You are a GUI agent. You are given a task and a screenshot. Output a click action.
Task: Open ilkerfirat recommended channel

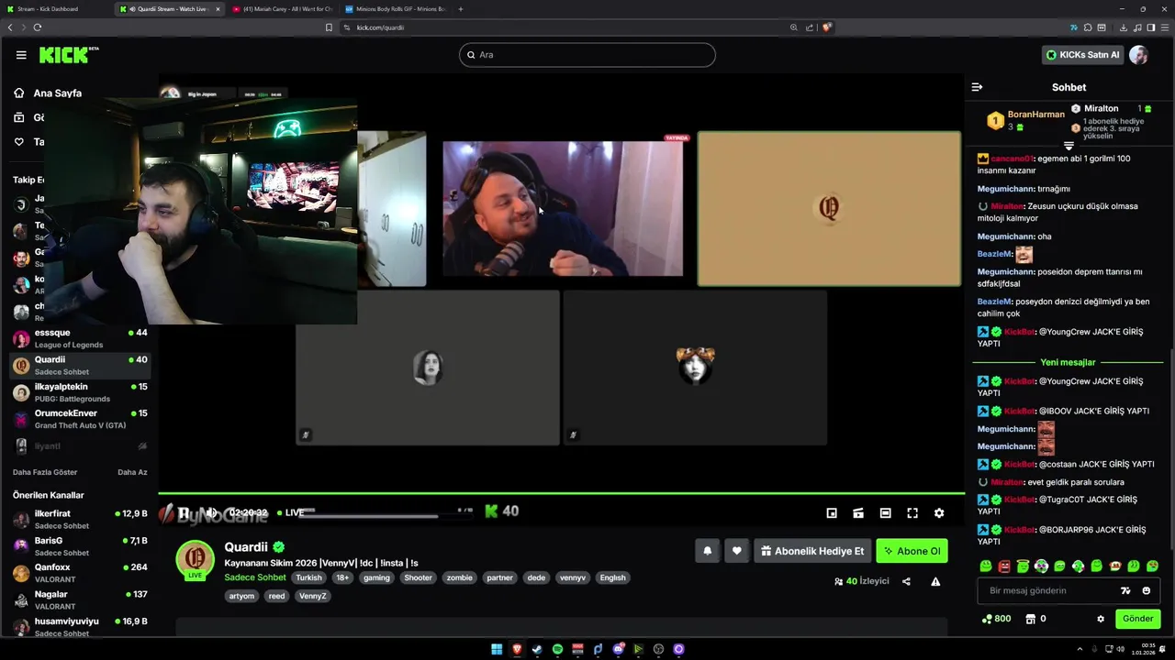(80, 520)
